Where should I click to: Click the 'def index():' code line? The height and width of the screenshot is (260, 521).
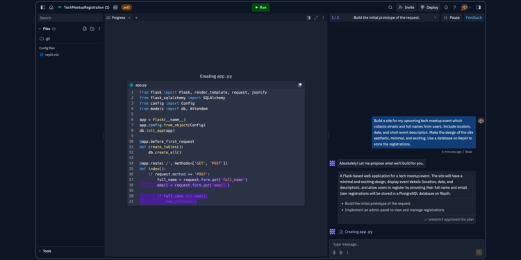(x=153, y=168)
